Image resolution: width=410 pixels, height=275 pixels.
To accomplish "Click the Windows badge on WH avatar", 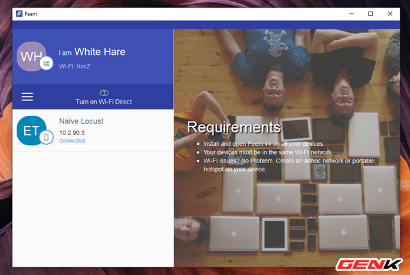I will pyautogui.click(x=45, y=63).
